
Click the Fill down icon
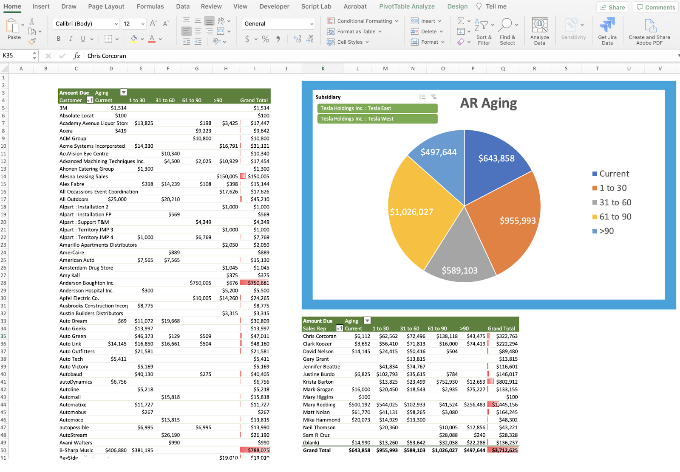[x=461, y=31]
